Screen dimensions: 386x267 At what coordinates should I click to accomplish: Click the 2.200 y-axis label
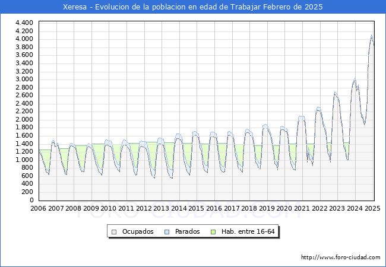click(x=24, y=112)
